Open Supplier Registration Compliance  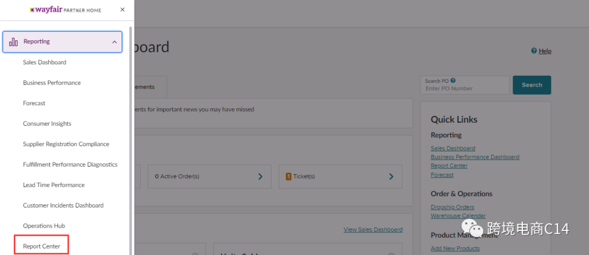66,144
